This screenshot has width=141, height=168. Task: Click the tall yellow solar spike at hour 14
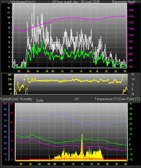(82, 143)
